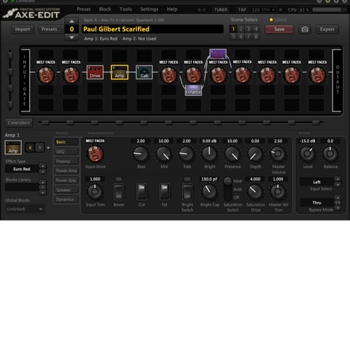Click the Mid knob

163,154
